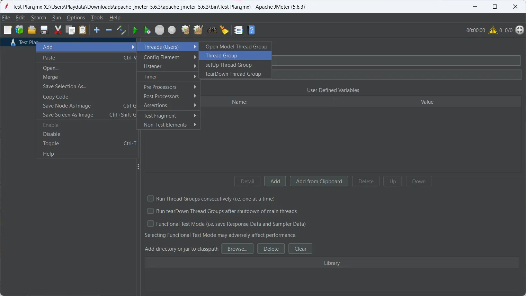Open the Edit menu
526x296 pixels.
[x=20, y=18]
